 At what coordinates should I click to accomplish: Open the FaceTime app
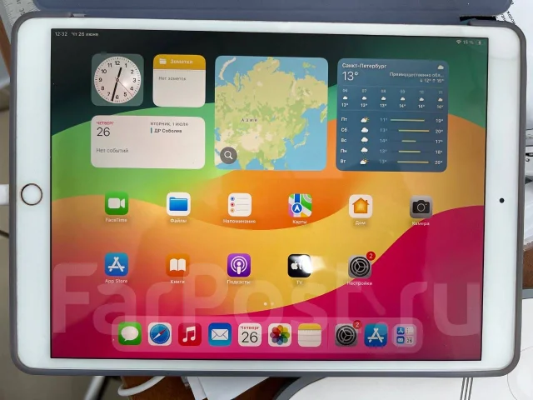(117, 203)
